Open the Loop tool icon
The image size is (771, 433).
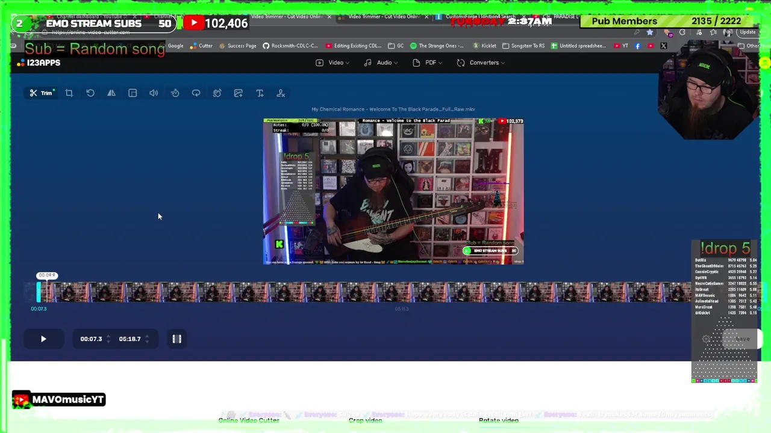pos(196,93)
